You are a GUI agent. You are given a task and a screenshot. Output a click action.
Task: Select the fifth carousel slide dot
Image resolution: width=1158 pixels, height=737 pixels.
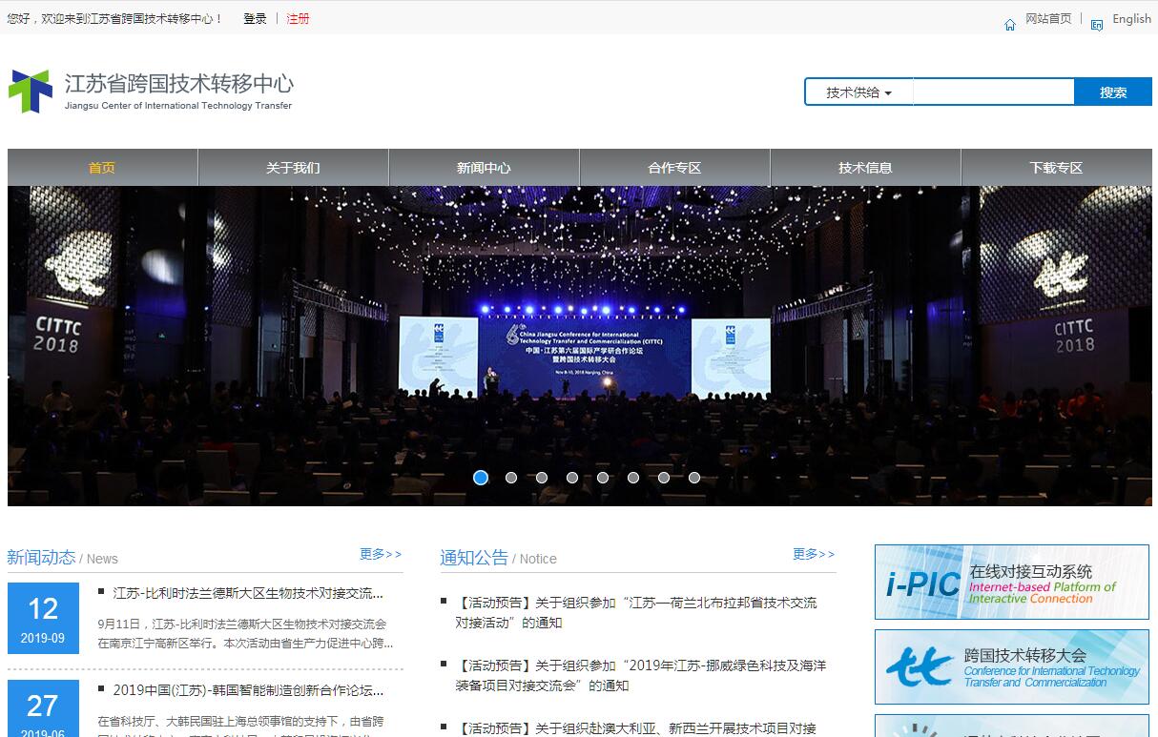tap(603, 478)
